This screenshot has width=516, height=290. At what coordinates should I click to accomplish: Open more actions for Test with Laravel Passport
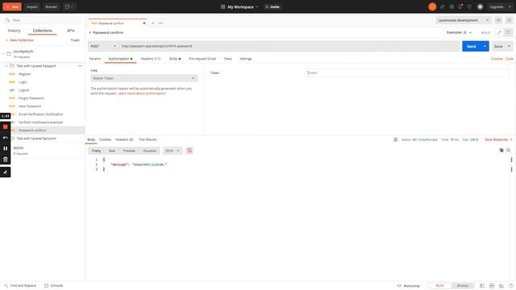(x=80, y=66)
